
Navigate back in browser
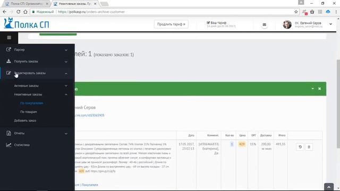pyautogui.click(x=5, y=12)
